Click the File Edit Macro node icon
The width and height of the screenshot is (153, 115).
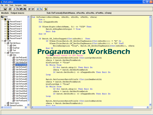(x=8, y=43)
